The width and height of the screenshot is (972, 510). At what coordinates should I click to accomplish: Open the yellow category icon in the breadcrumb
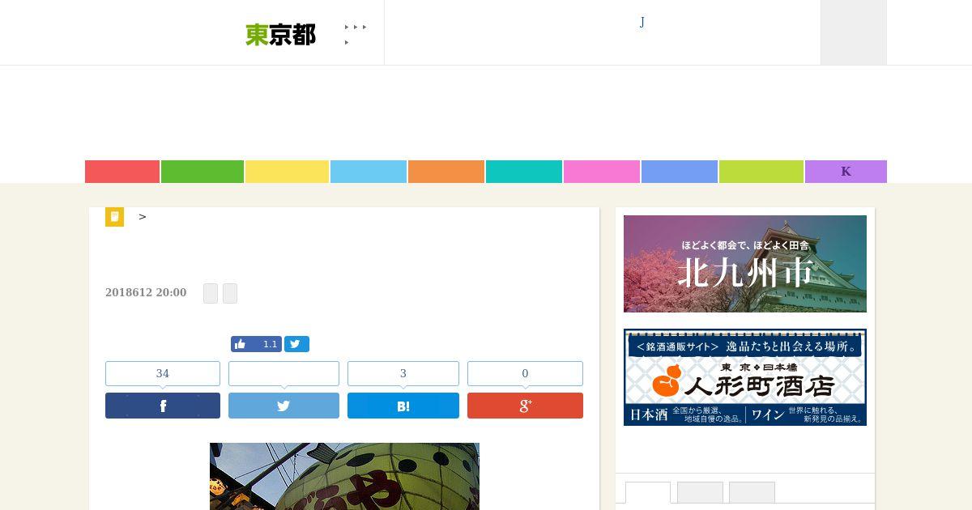point(114,217)
